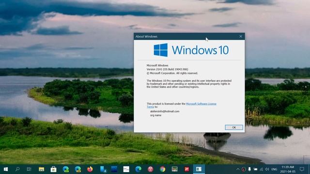
Task: Open the dark blue square taskbar app
Action: 114,169
